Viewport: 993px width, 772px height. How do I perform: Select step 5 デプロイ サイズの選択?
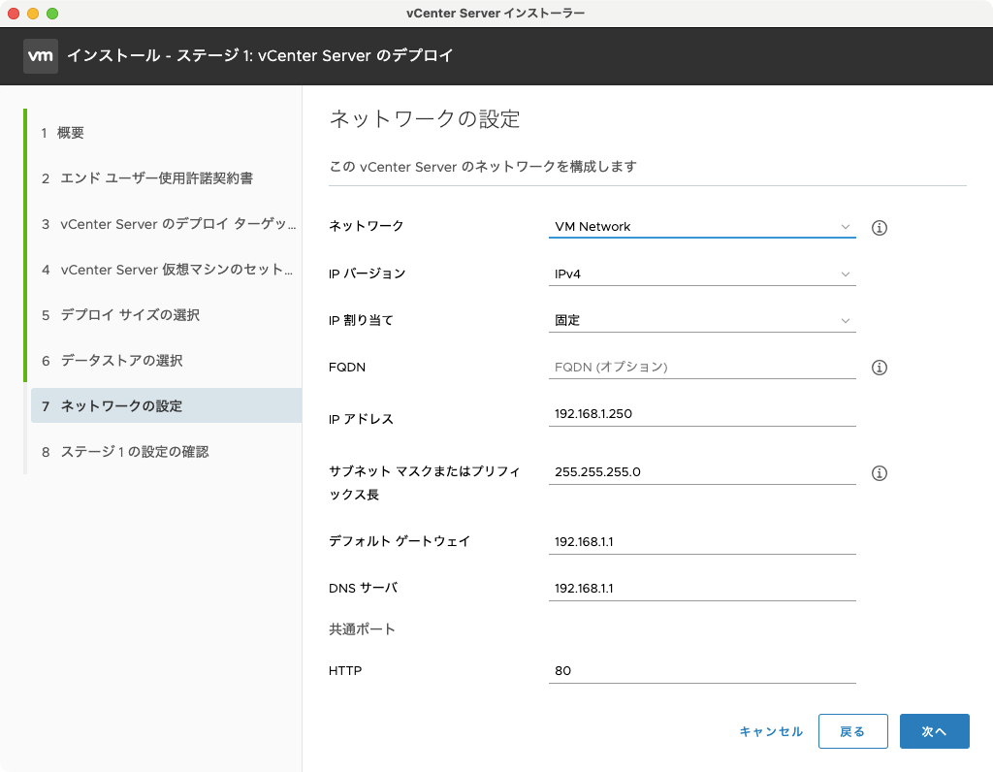165,315
